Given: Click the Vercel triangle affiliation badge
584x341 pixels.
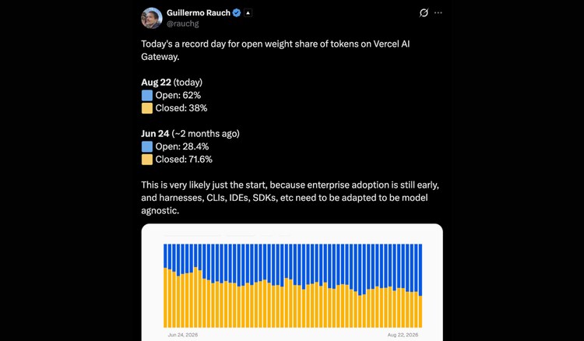Looking at the screenshot, I should tap(248, 12).
